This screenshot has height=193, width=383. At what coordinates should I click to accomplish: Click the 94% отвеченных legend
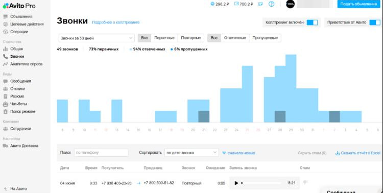click(x=148, y=49)
